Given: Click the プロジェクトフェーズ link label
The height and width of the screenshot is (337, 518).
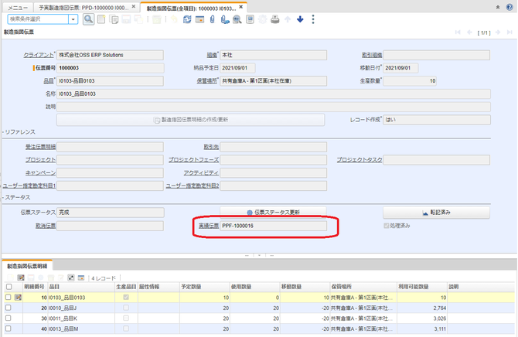Looking at the screenshot, I should pos(193,159).
